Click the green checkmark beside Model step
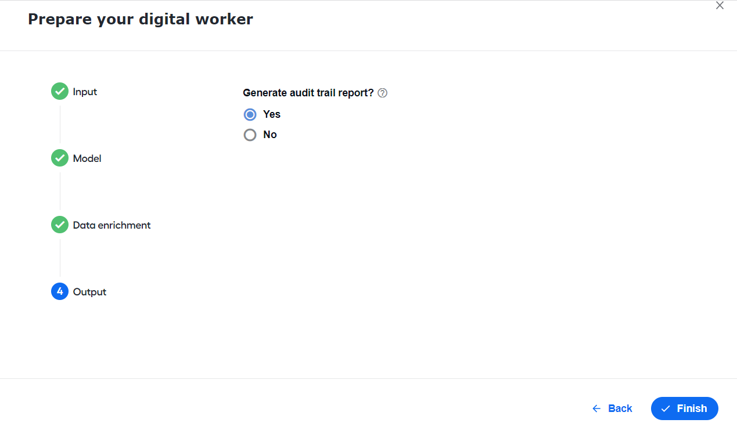The width and height of the screenshot is (737, 441). [60, 158]
